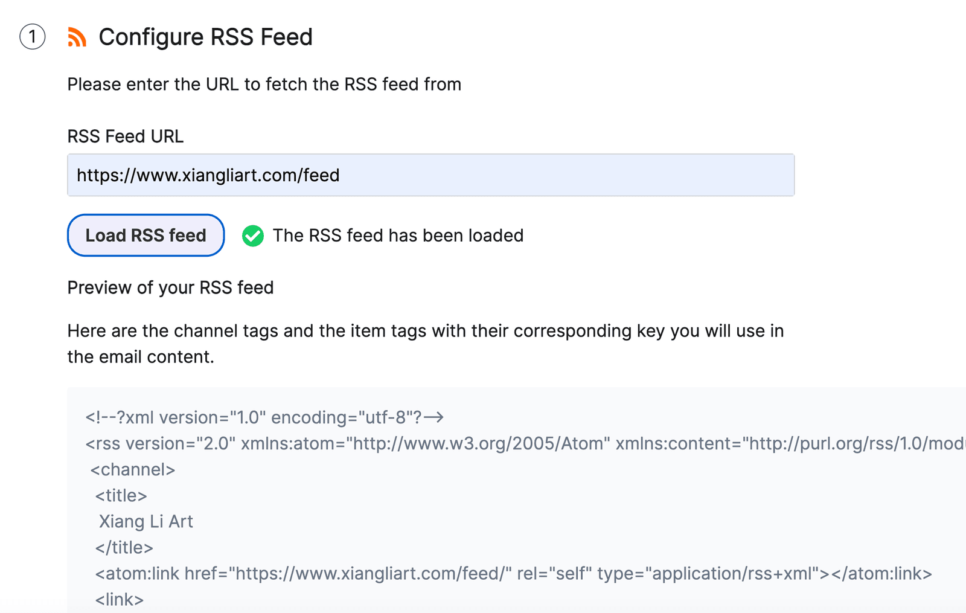Focus the RSS Feed URL input field

tap(430, 175)
